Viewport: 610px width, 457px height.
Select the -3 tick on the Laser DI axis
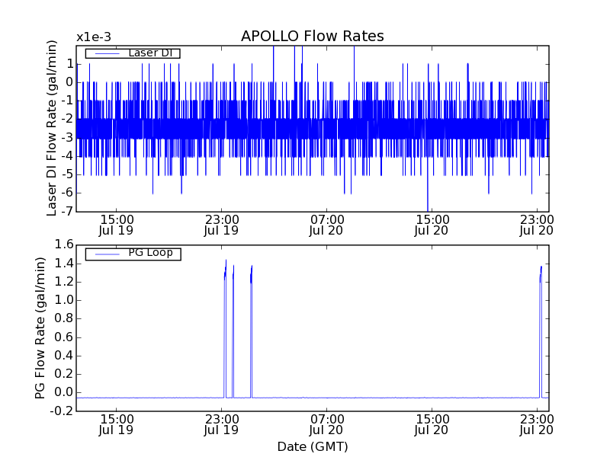click(x=66, y=138)
